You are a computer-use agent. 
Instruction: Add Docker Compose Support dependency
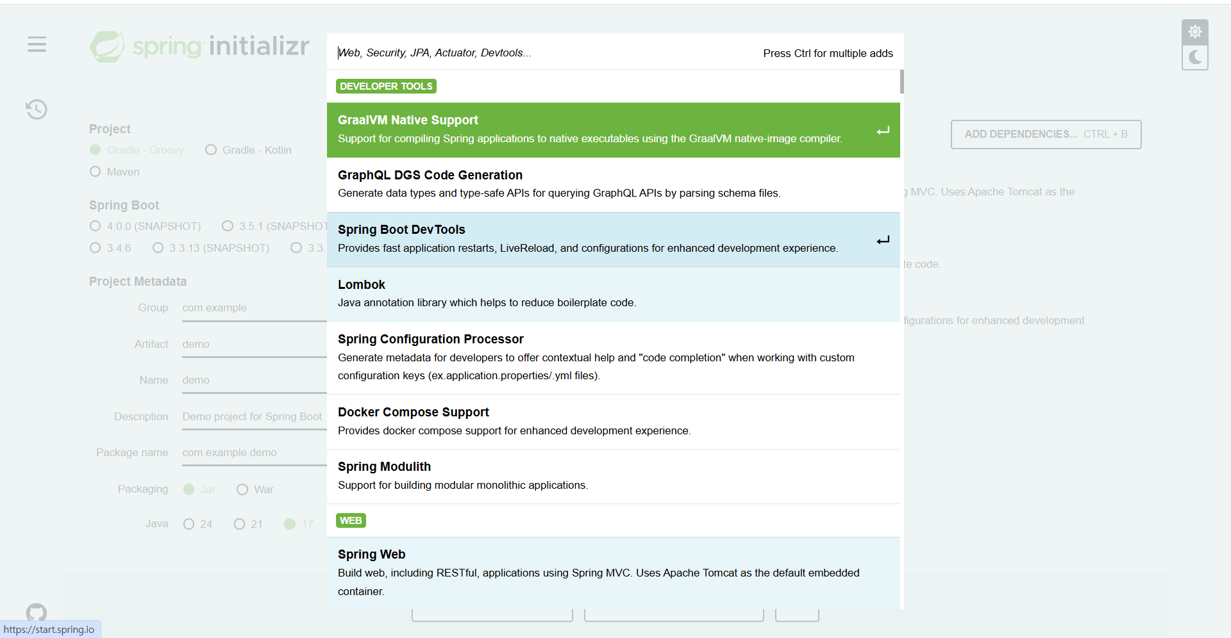(614, 421)
